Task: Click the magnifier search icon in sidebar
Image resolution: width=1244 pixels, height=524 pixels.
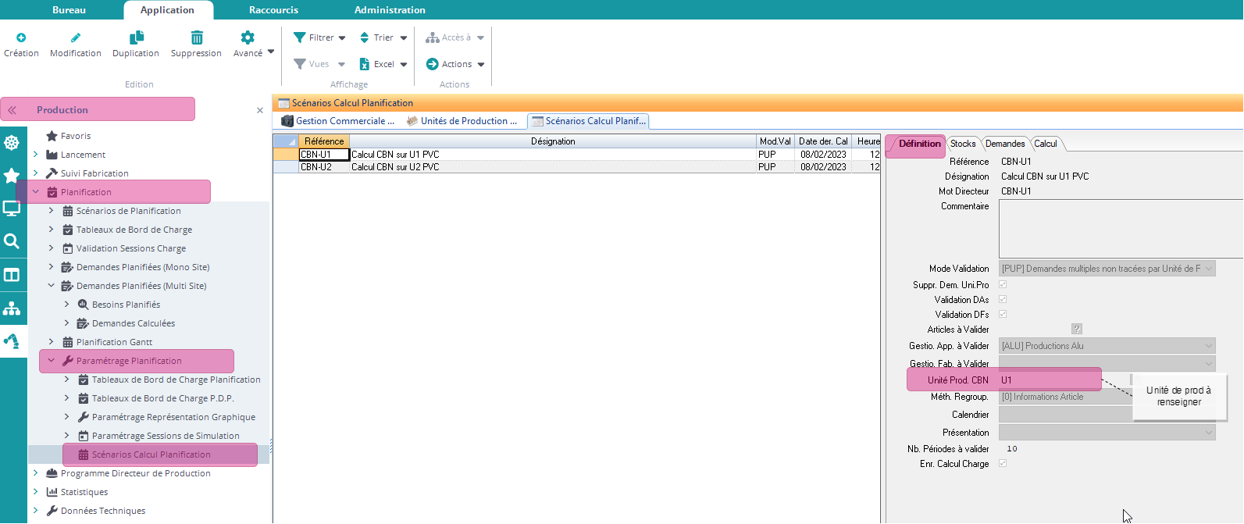Action: click(x=12, y=241)
